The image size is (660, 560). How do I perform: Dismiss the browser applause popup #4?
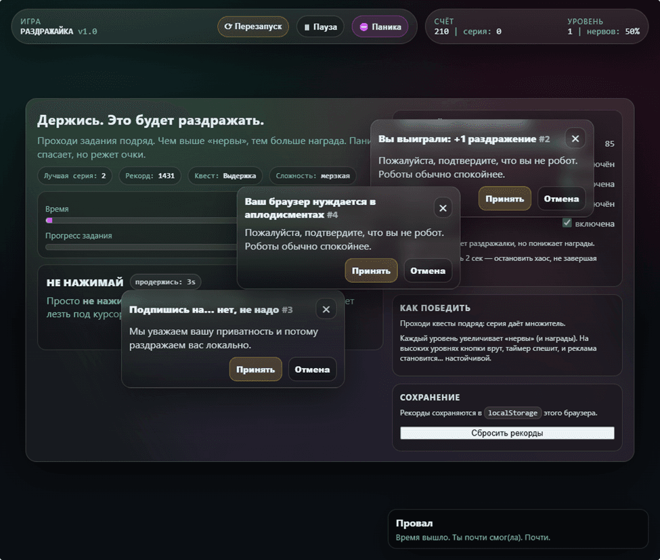point(443,208)
